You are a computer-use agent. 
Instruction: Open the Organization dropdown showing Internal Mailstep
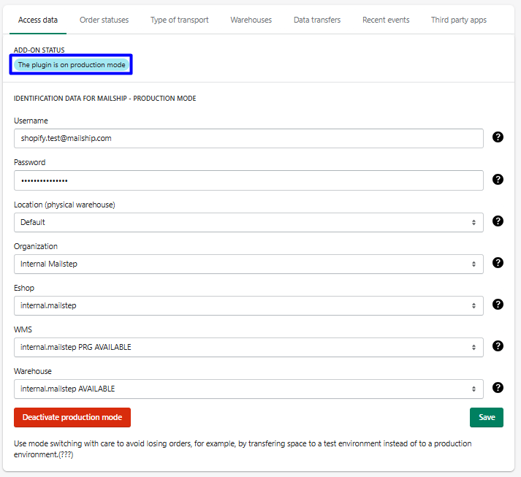248,264
